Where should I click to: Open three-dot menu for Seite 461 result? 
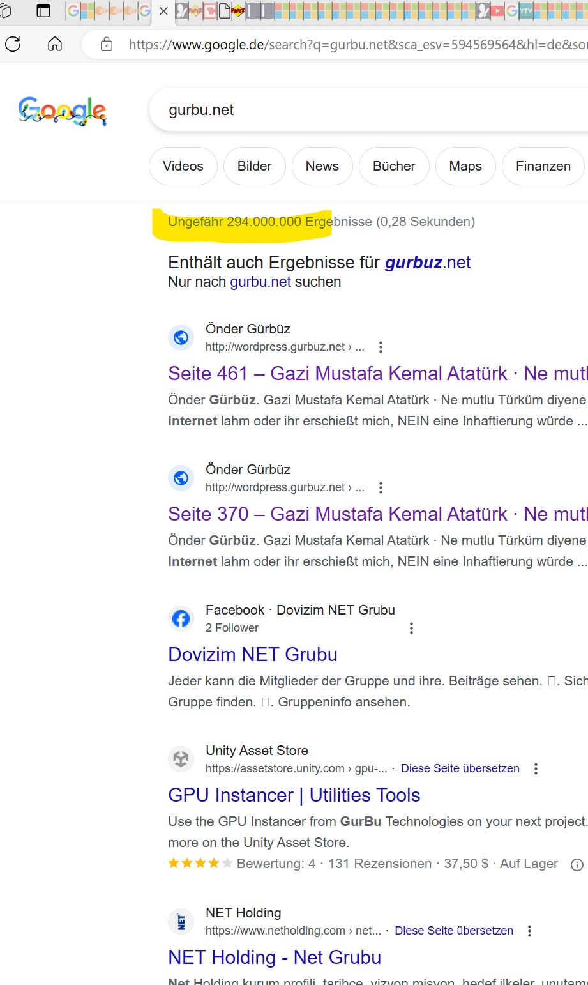[381, 347]
